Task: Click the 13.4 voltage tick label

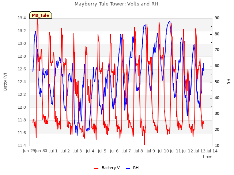Action: point(22,18)
